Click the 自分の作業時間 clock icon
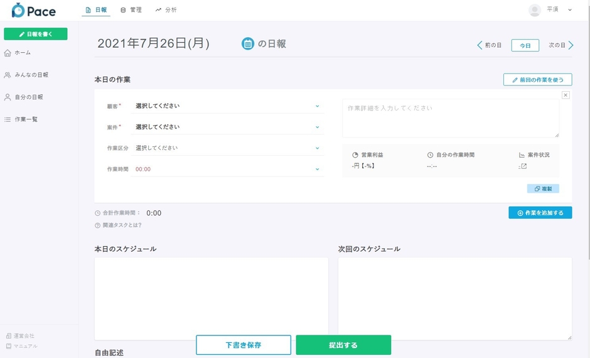Image resolution: width=590 pixels, height=358 pixels. tap(430, 155)
